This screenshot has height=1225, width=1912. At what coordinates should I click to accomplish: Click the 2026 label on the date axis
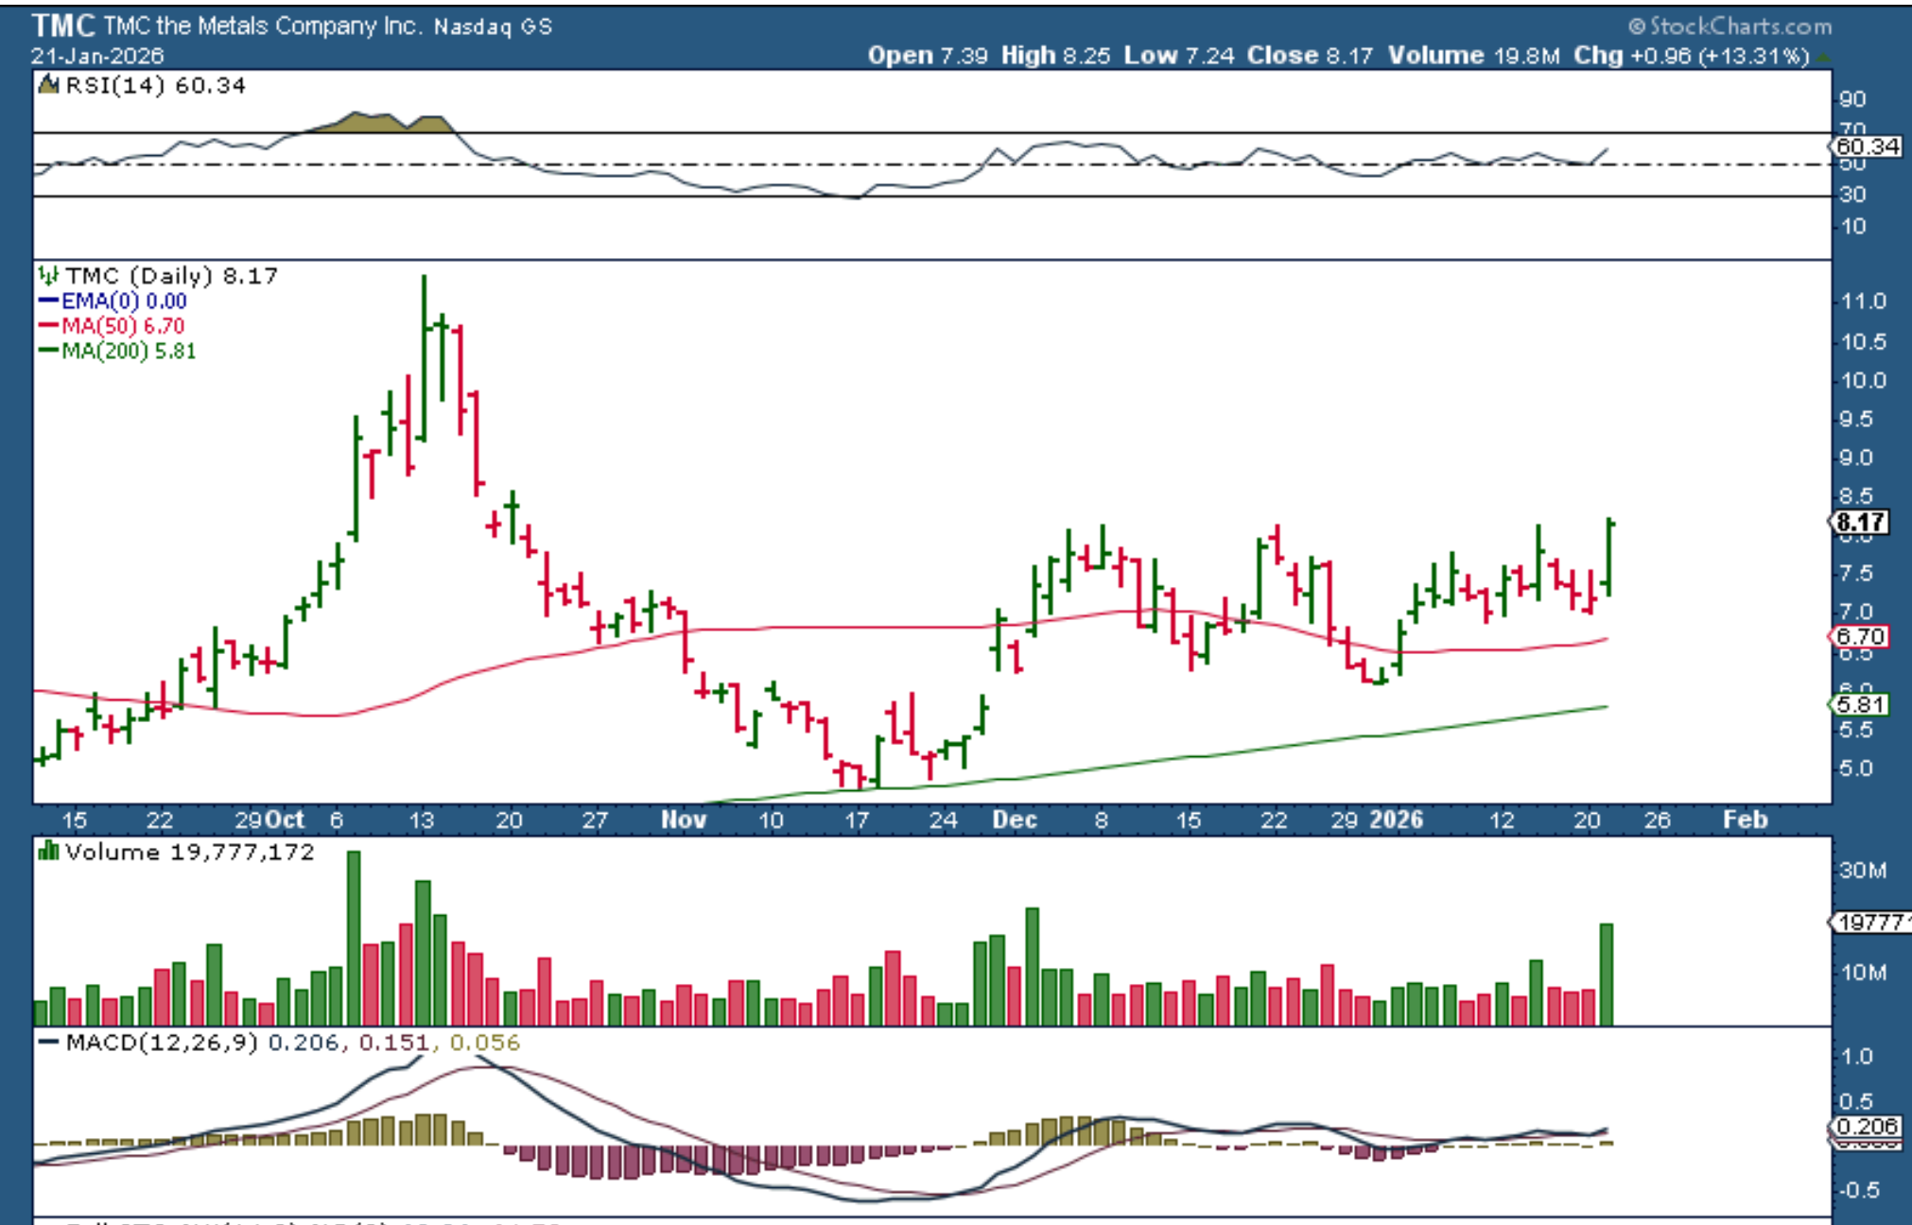(x=1396, y=820)
